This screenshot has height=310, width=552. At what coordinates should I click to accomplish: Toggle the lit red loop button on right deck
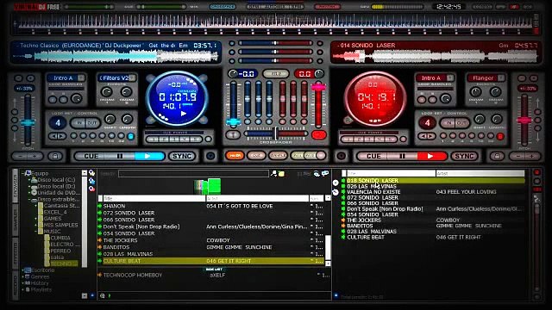coord(500,136)
